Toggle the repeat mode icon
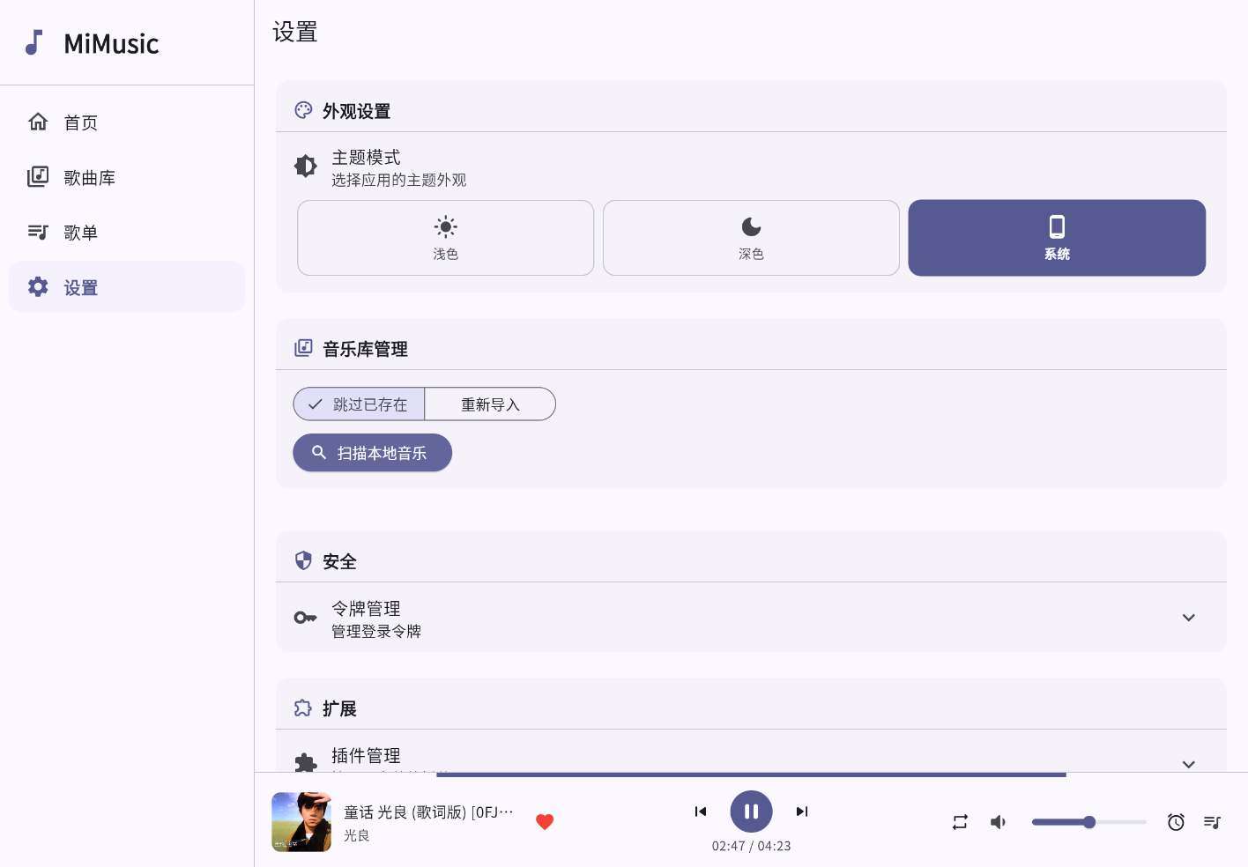This screenshot has height=867, width=1248. pyautogui.click(x=960, y=822)
